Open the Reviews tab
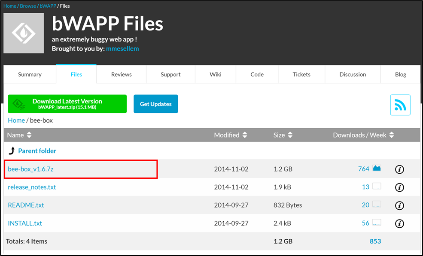 (x=122, y=74)
